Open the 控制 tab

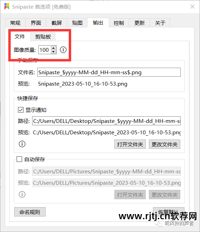[119, 23]
